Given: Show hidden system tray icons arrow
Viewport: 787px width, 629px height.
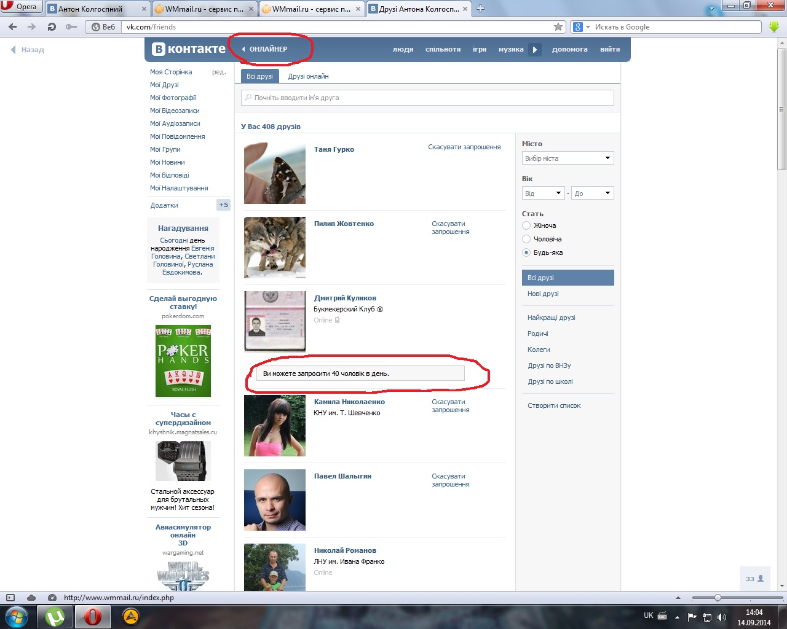Looking at the screenshot, I should click(677, 617).
